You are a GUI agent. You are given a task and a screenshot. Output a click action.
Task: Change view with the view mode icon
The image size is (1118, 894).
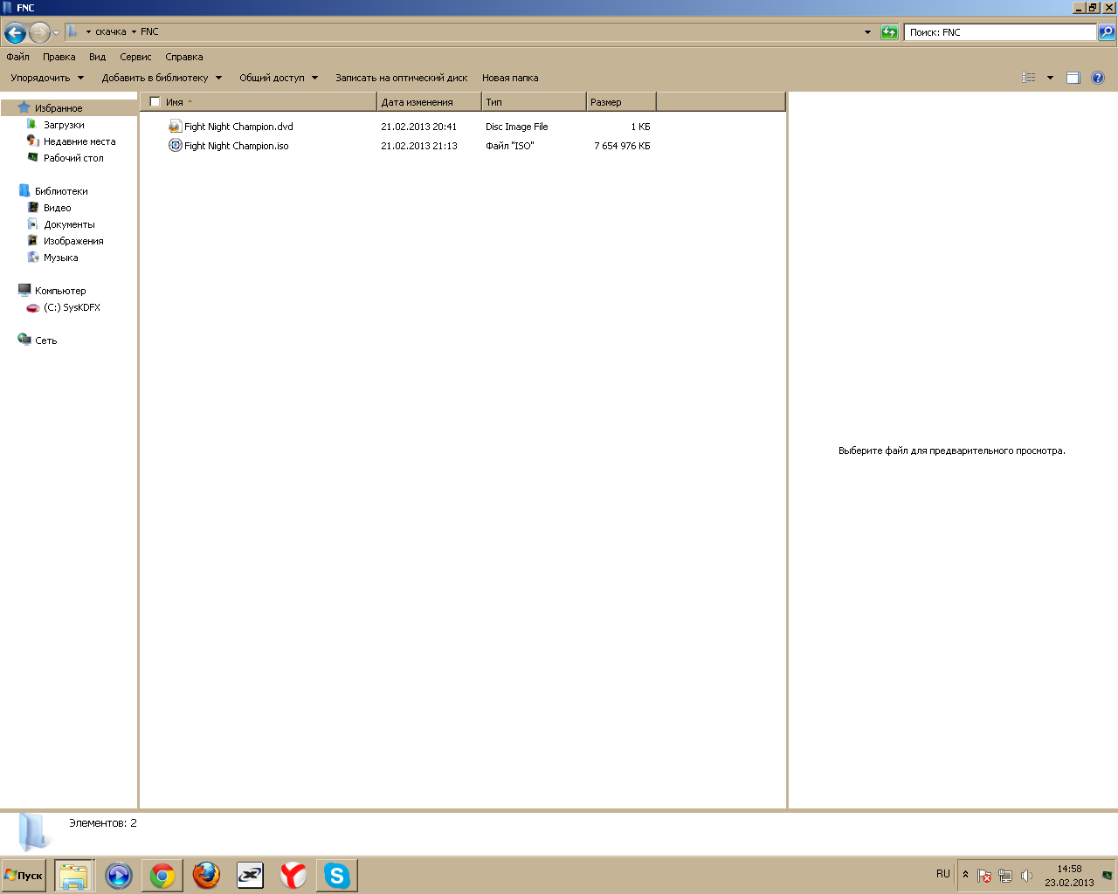click(1029, 78)
